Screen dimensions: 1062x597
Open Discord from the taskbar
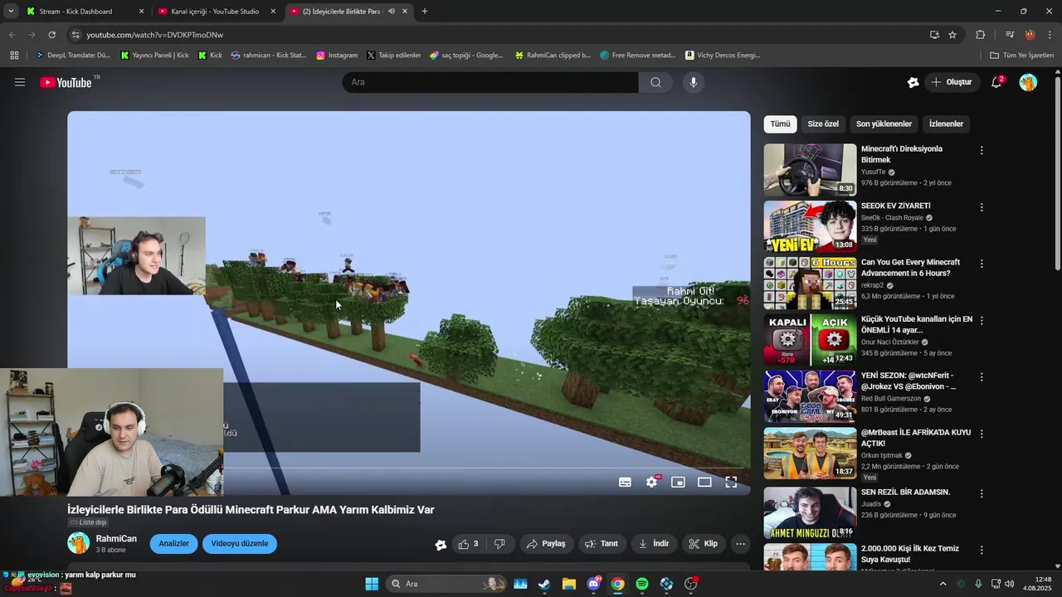[x=593, y=584]
